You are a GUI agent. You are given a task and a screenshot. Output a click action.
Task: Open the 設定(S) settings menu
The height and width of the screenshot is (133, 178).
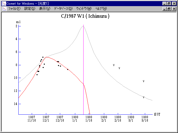pos(30,9)
